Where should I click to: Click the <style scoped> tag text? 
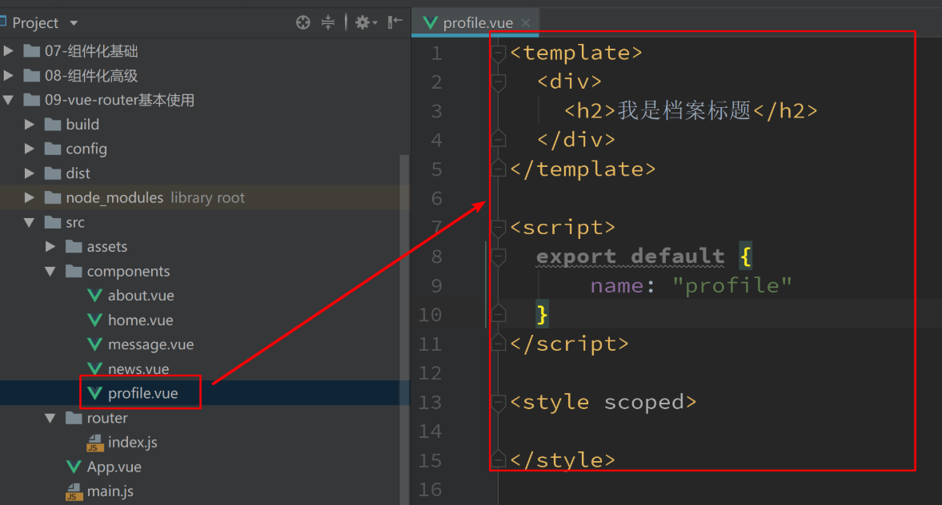tap(603, 403)
